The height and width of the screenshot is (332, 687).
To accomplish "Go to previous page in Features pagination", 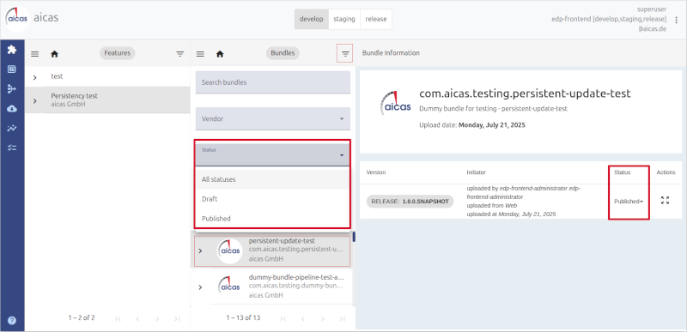I will (137, 318).
